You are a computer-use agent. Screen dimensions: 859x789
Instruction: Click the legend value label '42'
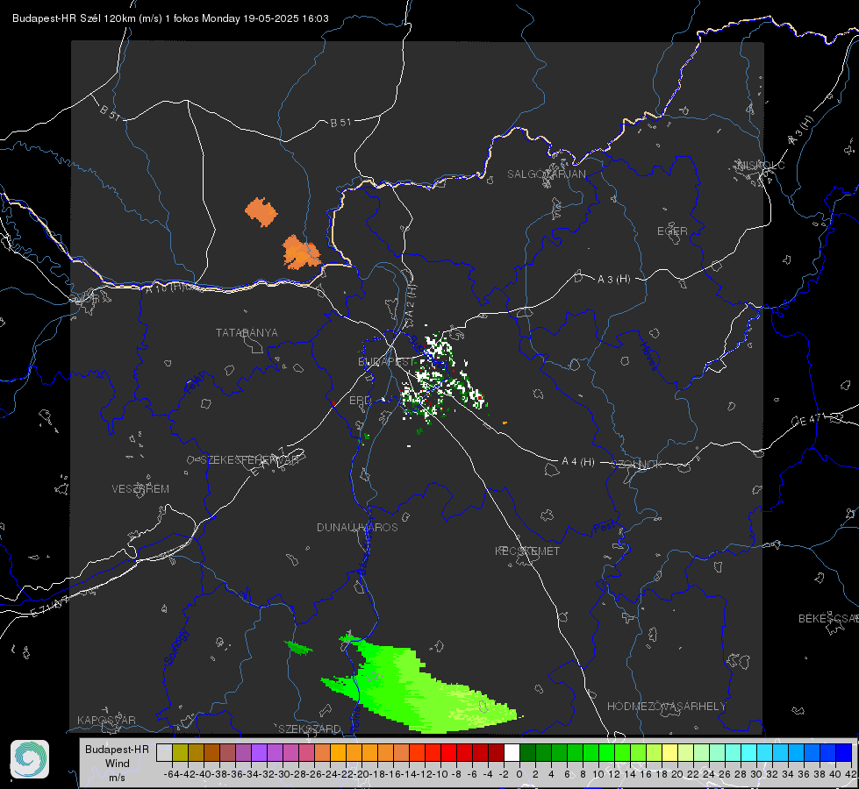pos(850,774)
